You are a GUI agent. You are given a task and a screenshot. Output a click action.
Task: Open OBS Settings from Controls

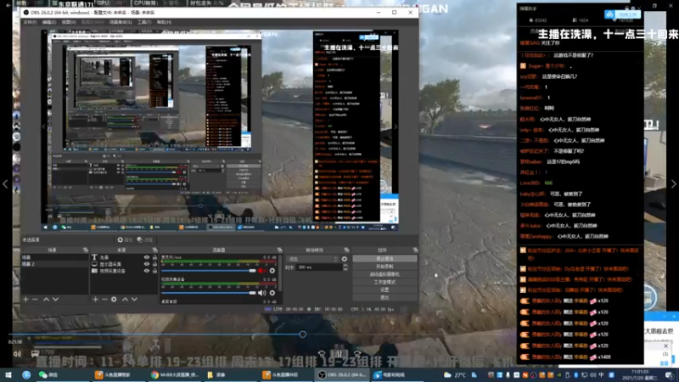pos(385,289)
